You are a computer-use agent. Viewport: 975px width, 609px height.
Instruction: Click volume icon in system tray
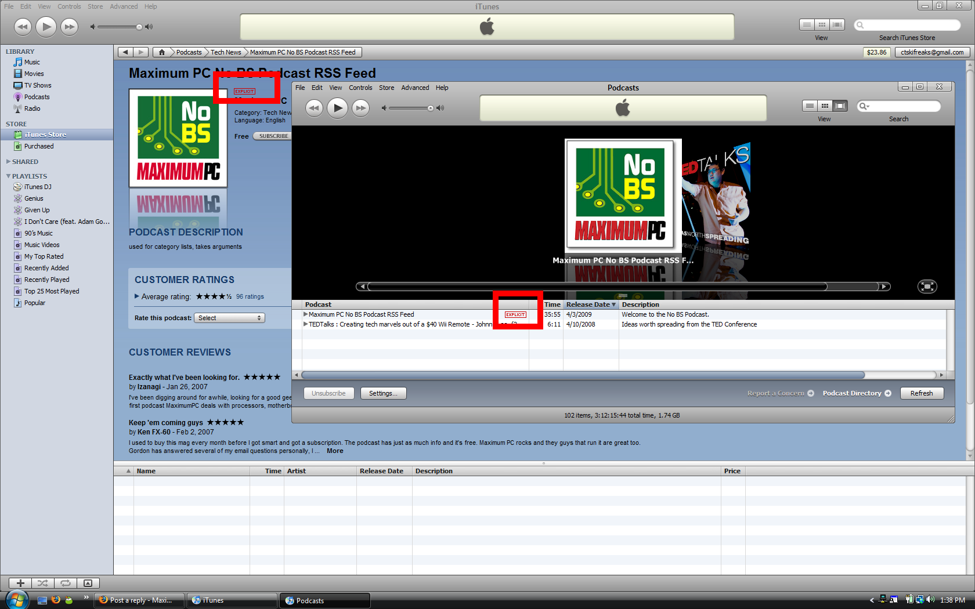point(930,600)
